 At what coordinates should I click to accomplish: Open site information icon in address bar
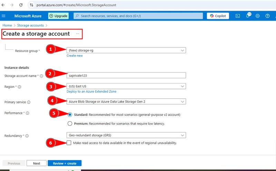coord(31,5)
